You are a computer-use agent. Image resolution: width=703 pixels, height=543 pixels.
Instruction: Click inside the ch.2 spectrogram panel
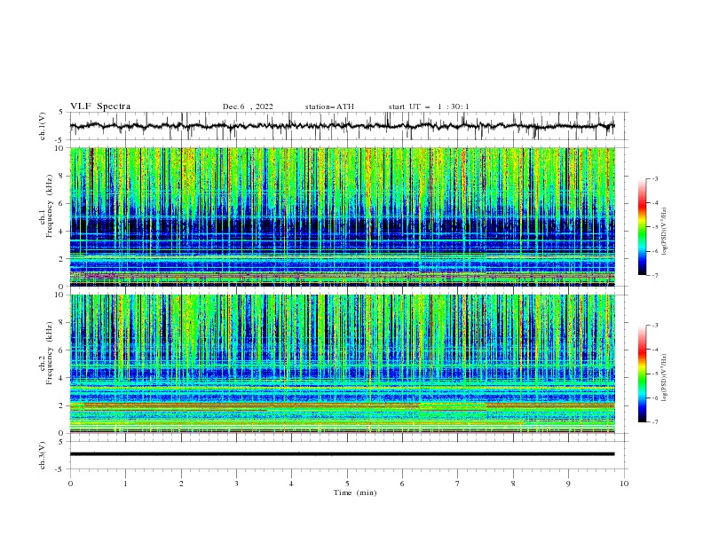click(x=343, y=364)
